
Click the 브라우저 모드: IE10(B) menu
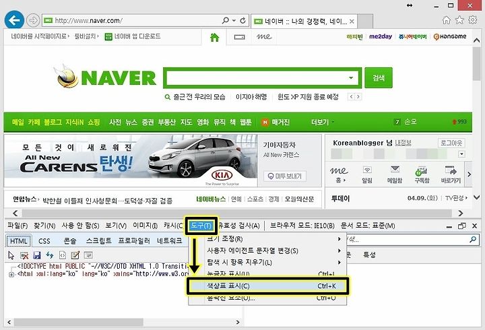[302, 226]
